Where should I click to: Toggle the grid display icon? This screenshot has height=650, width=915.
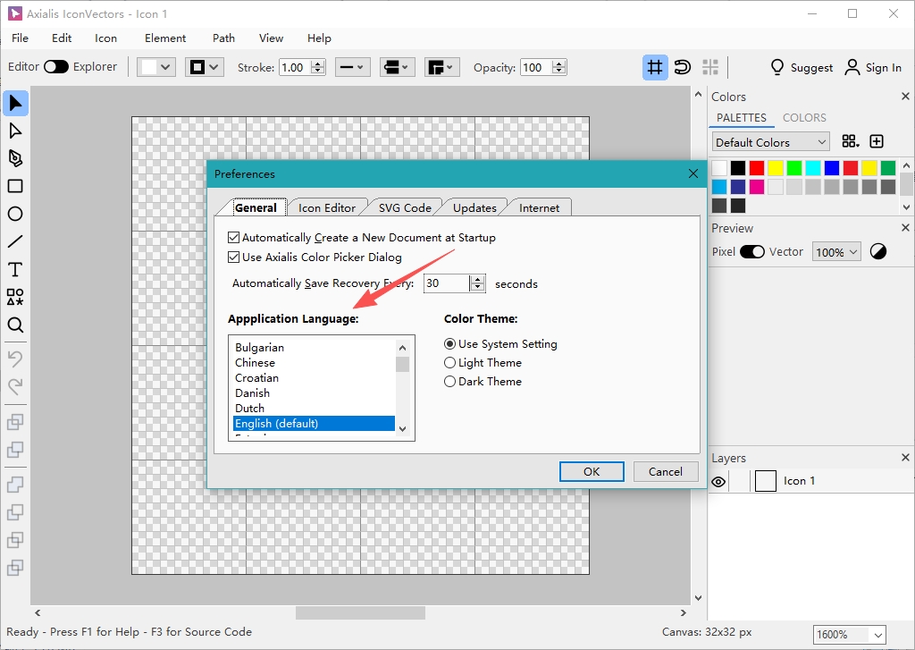click(x=655, y=67)
